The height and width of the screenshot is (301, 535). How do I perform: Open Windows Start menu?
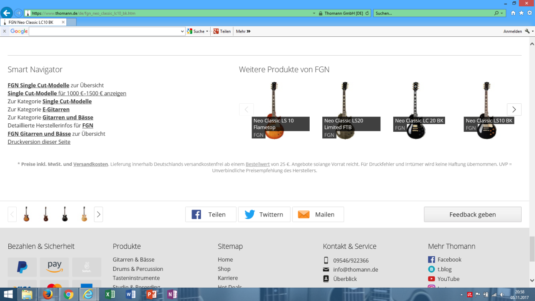tap(8, 294)
